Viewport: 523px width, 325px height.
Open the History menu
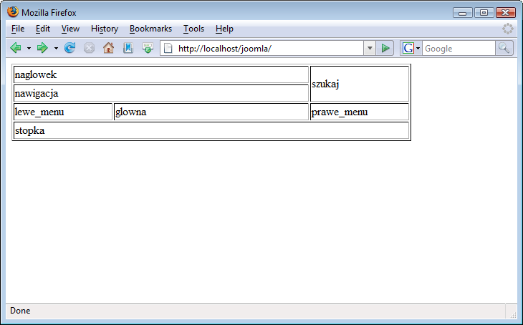coord(105,29)
